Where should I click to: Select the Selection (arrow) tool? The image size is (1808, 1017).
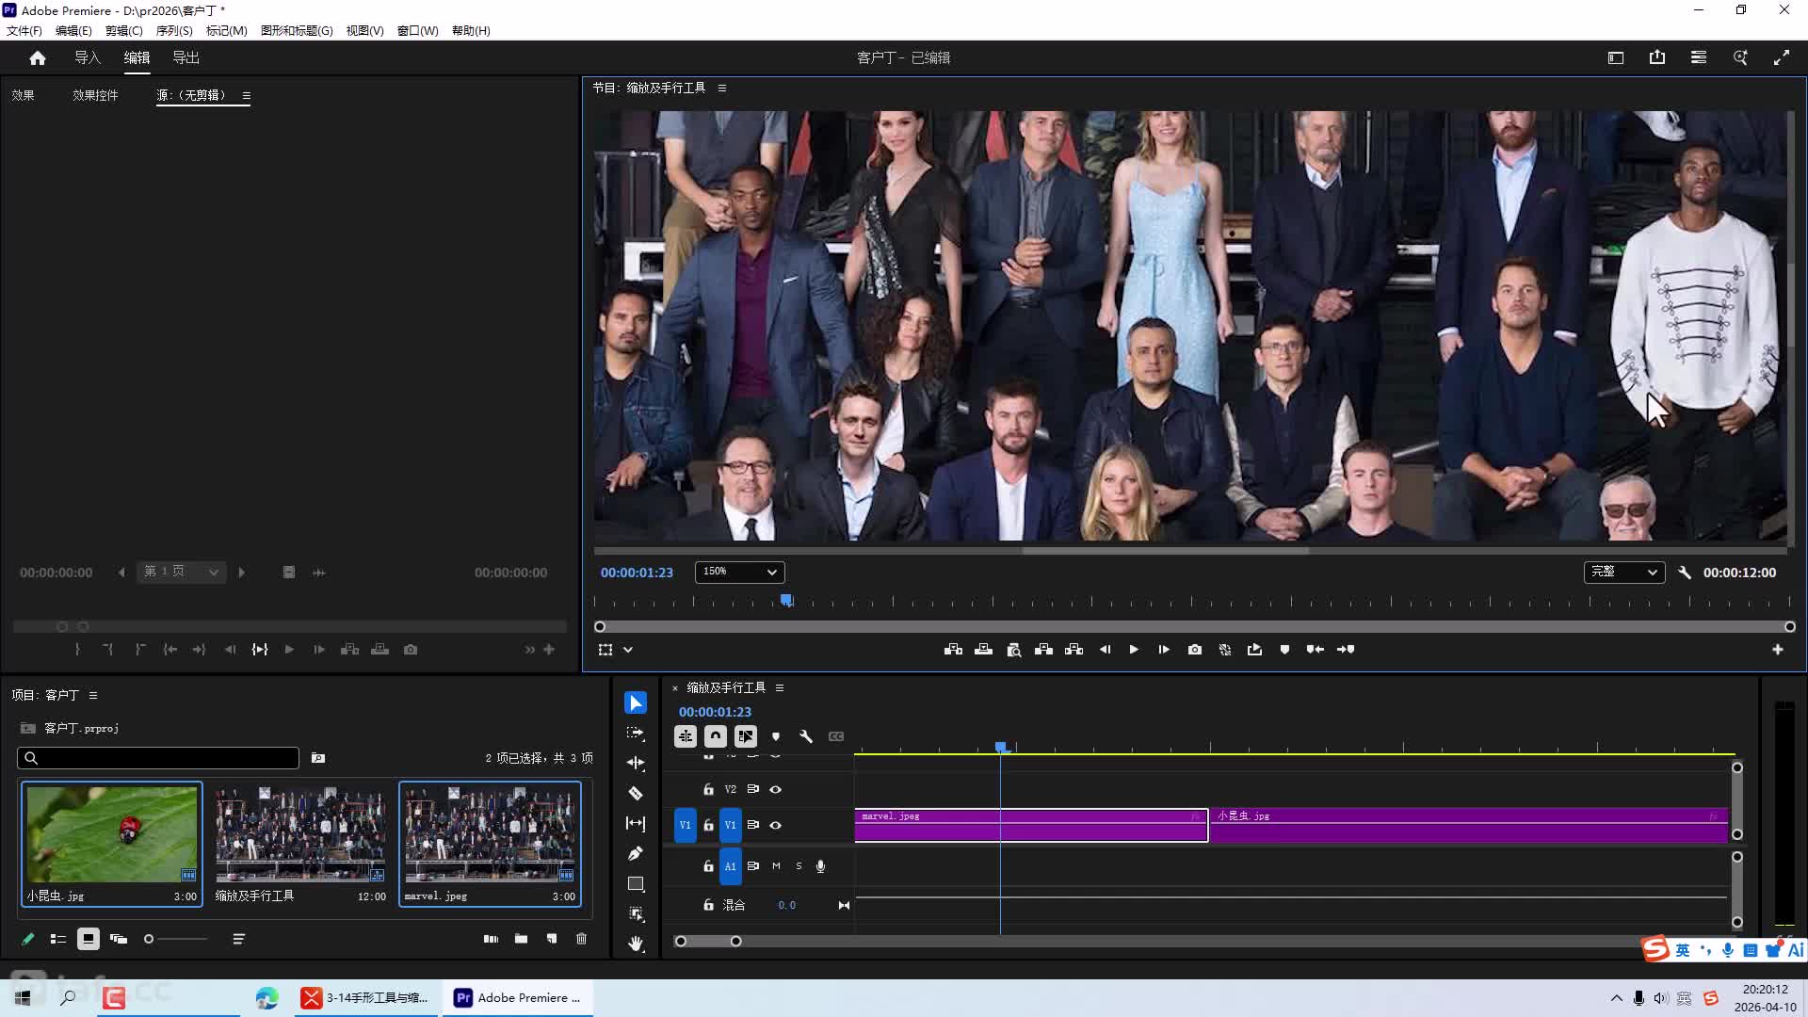click(x=636, y=703)
